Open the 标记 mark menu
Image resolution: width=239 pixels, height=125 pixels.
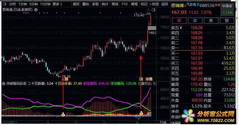144,4
